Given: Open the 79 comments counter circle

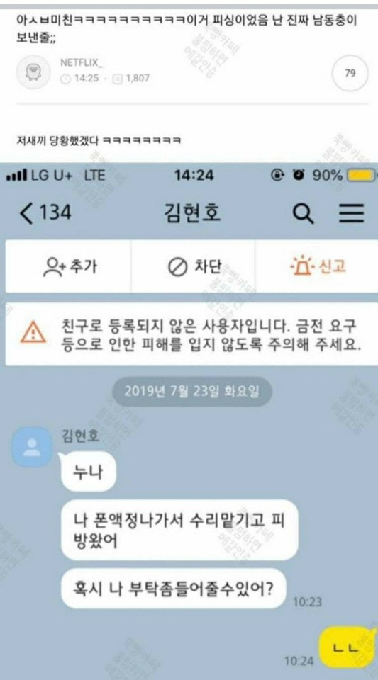Looking at the screenshot, I should (350, 73).
